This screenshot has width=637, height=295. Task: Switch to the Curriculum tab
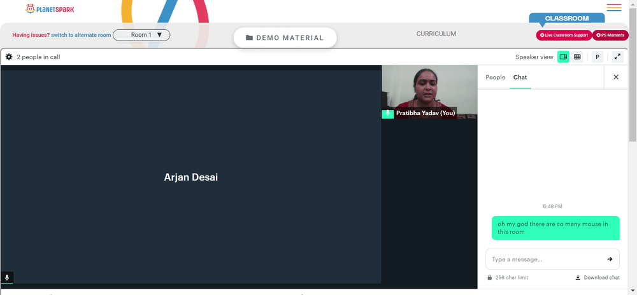(436, 34)
